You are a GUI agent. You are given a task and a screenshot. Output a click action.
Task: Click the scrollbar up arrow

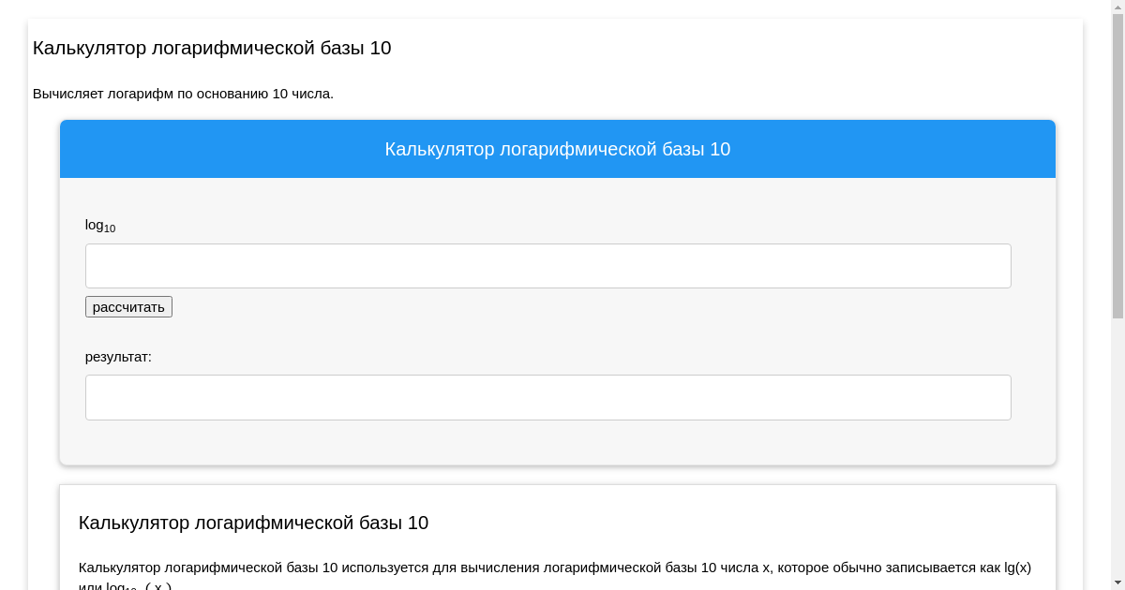tap(1117, 7)
